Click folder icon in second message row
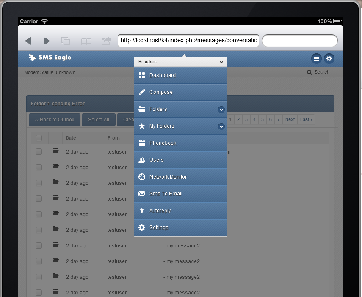 coord(55,166)
